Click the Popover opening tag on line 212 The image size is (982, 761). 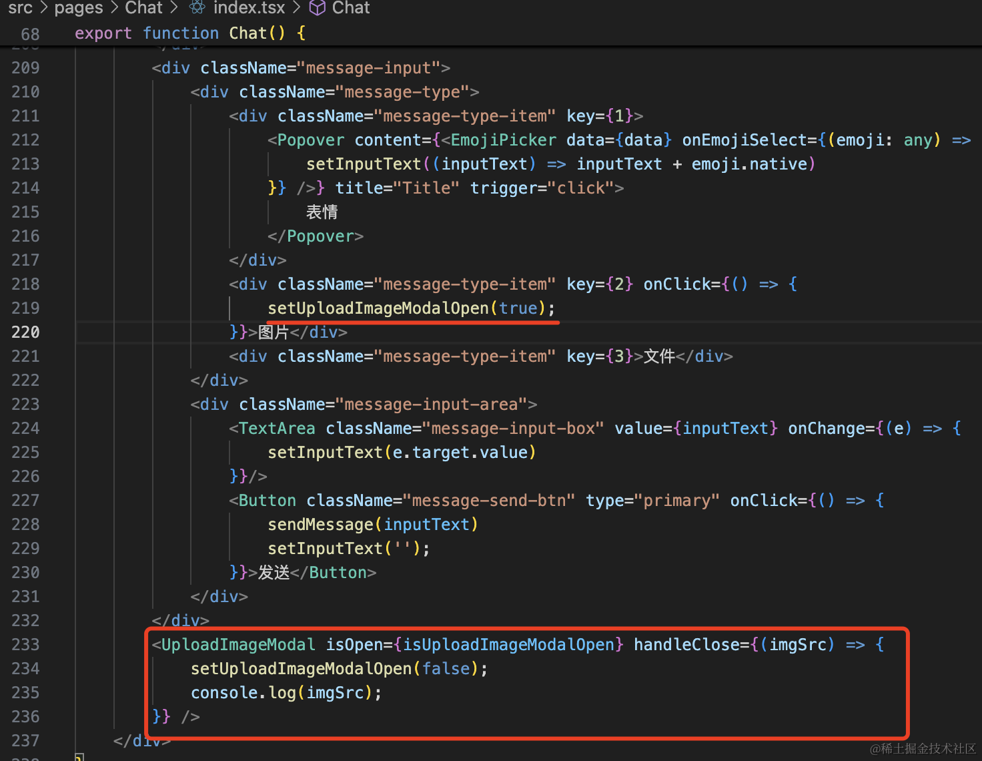[310, 140]
